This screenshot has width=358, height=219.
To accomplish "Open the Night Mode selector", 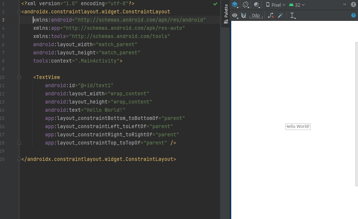I will (x=257, y=5).
